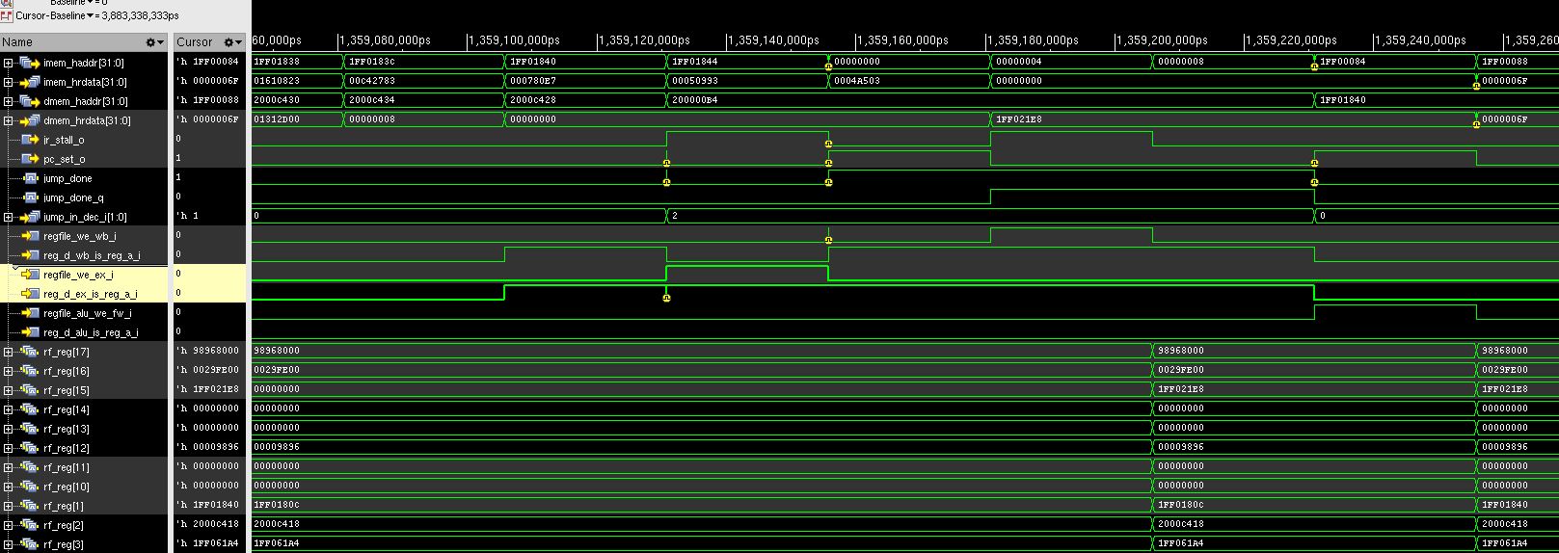The image size is (1559, 553).
Task: Expand the rf_reg[2] register bits
Action: point(9,525)
